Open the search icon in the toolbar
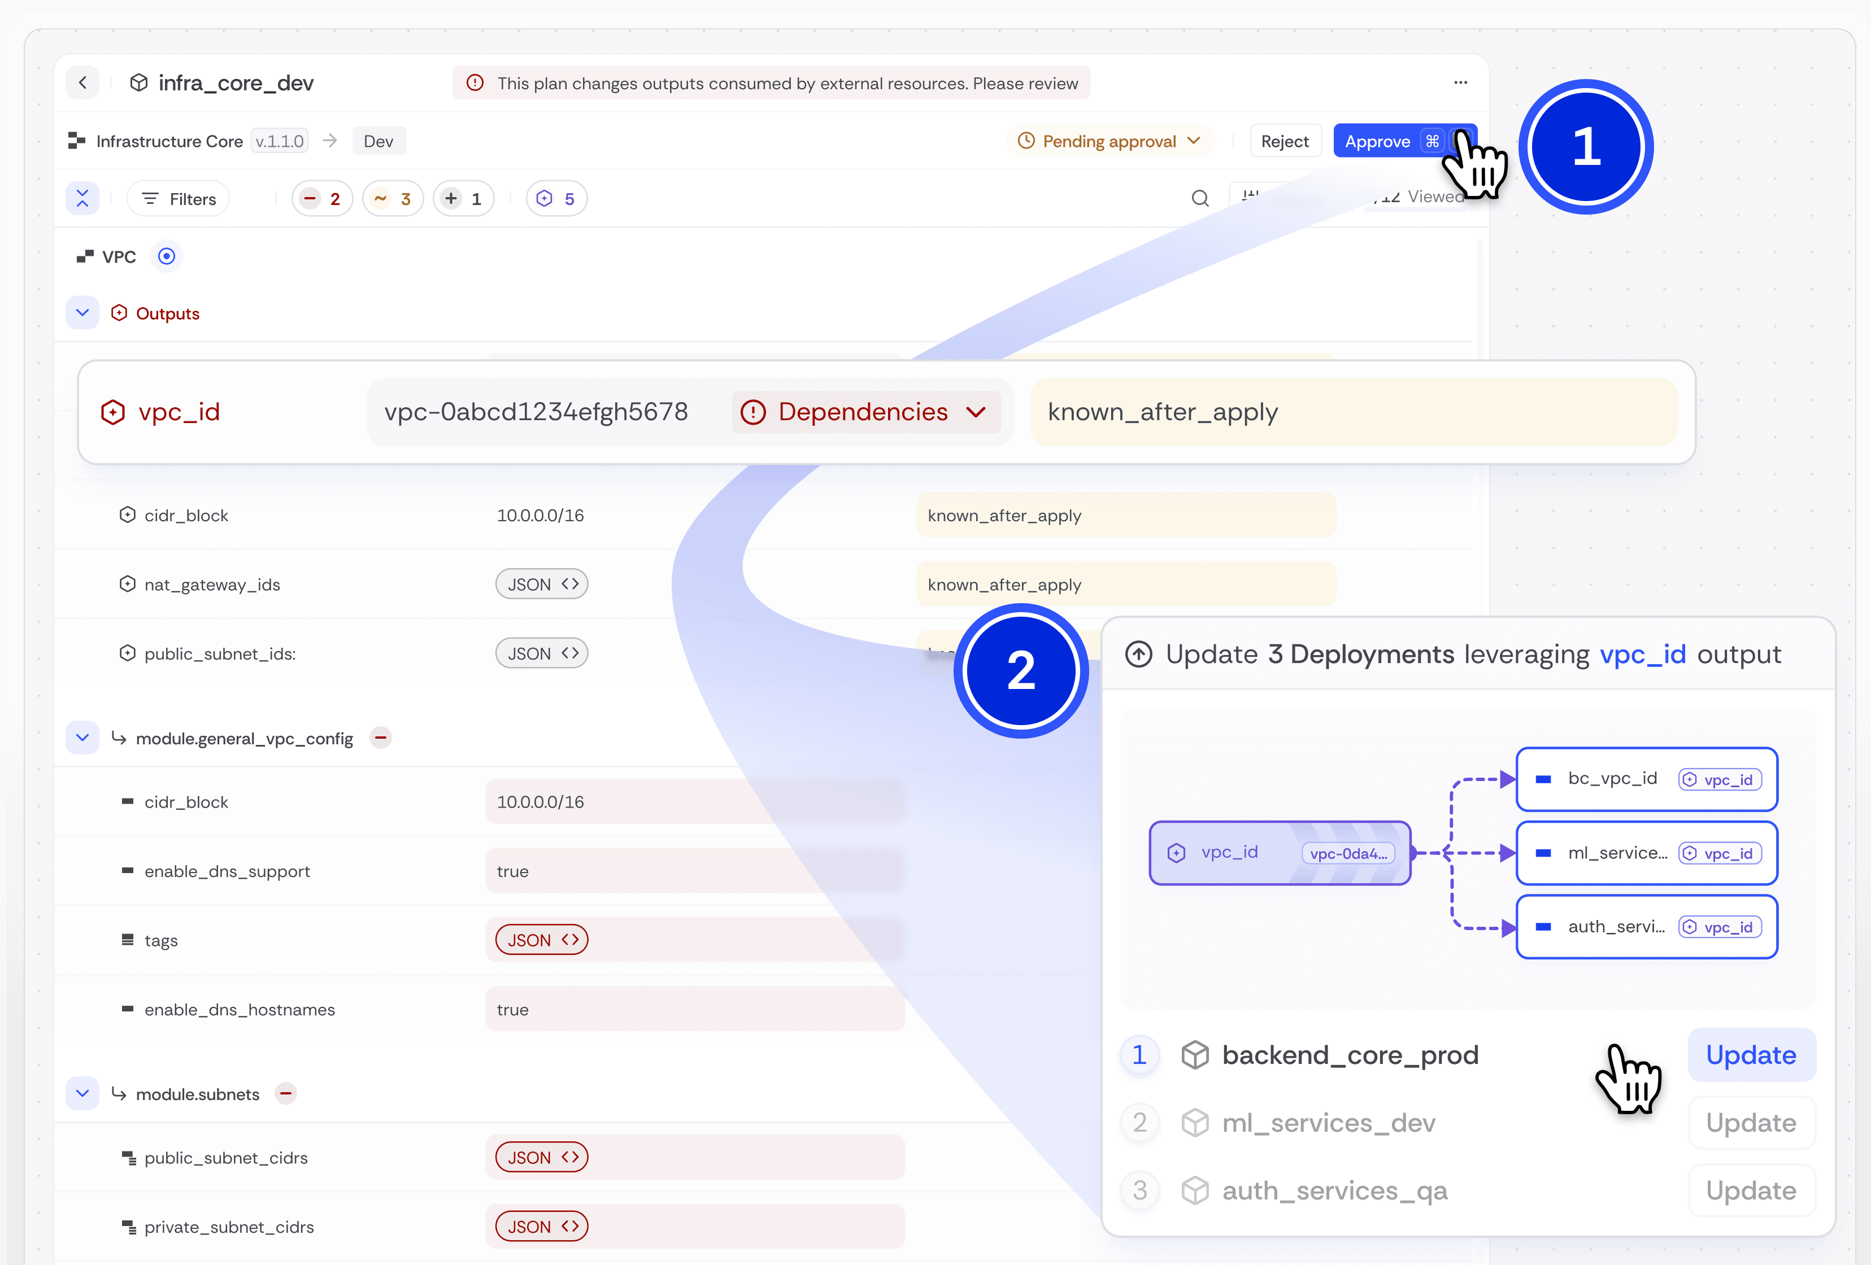 point(1199,198)
